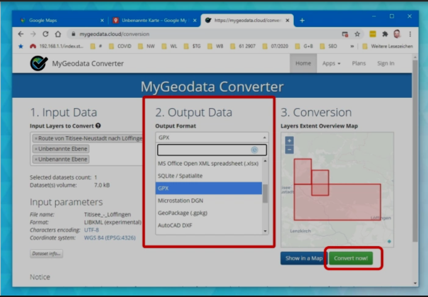The width and height of the screenshot is (428, 297).
Task: Click the browser forward arrow
Action: click(x=33, y=34)
